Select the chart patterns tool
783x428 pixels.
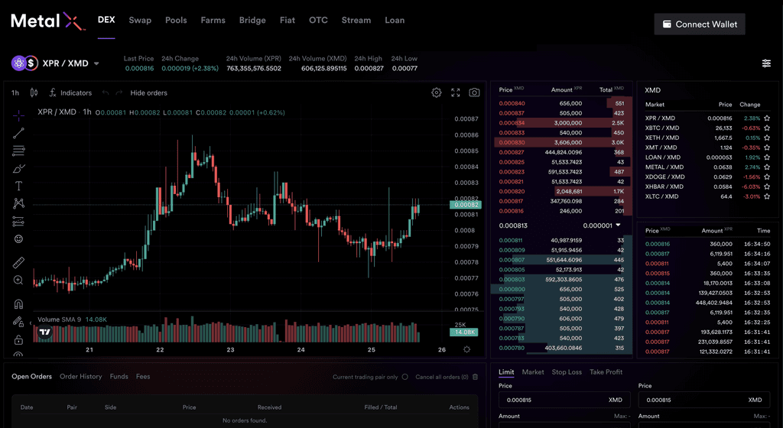18,203
